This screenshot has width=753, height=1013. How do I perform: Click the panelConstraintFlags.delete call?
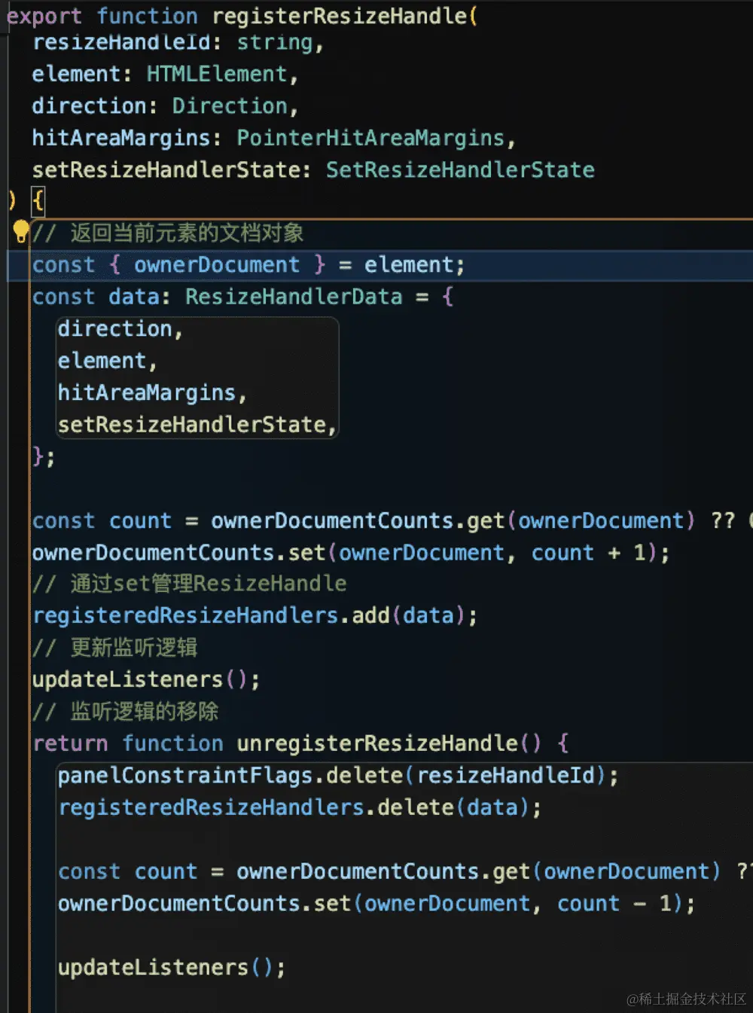(332, 775)
